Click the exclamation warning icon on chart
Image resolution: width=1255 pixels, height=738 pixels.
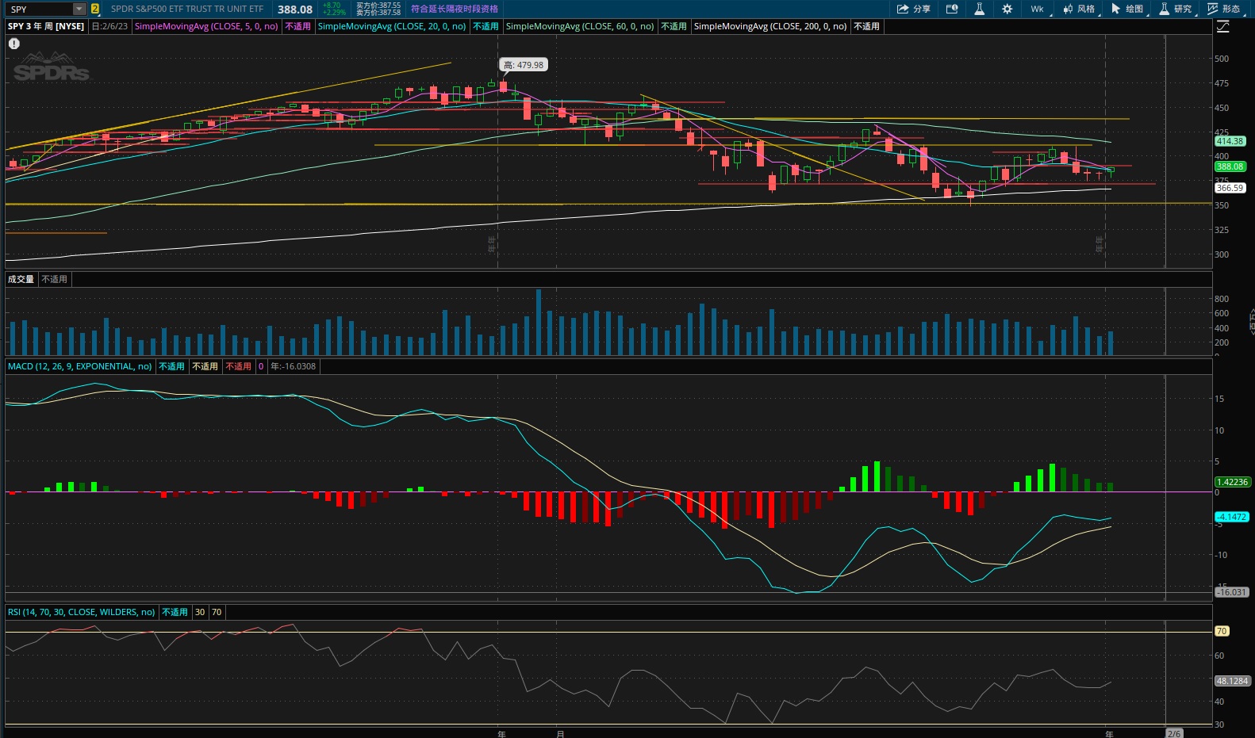pyautogui.click(x=14, y=44)
